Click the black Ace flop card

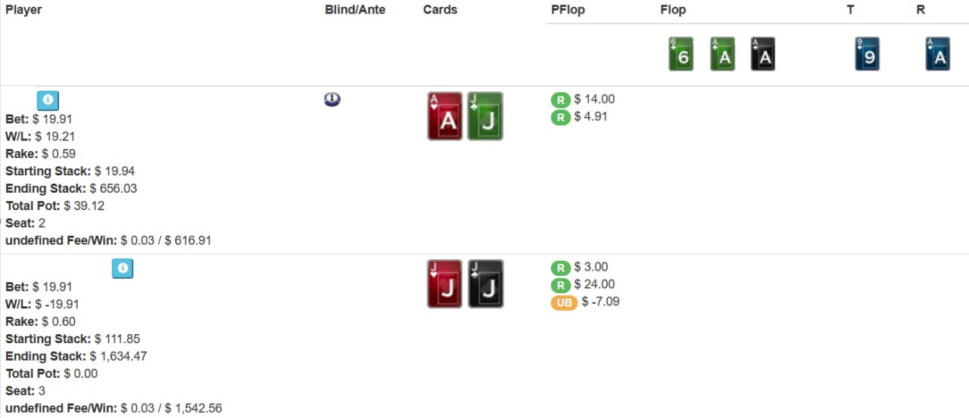(762, 54)
